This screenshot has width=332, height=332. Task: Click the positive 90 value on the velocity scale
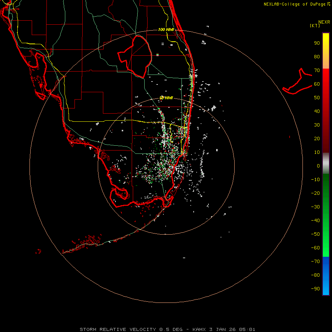click(317, 43)
